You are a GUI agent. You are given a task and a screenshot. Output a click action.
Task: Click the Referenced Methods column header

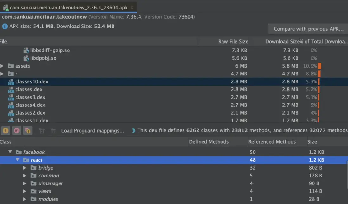tap(272, 142)
